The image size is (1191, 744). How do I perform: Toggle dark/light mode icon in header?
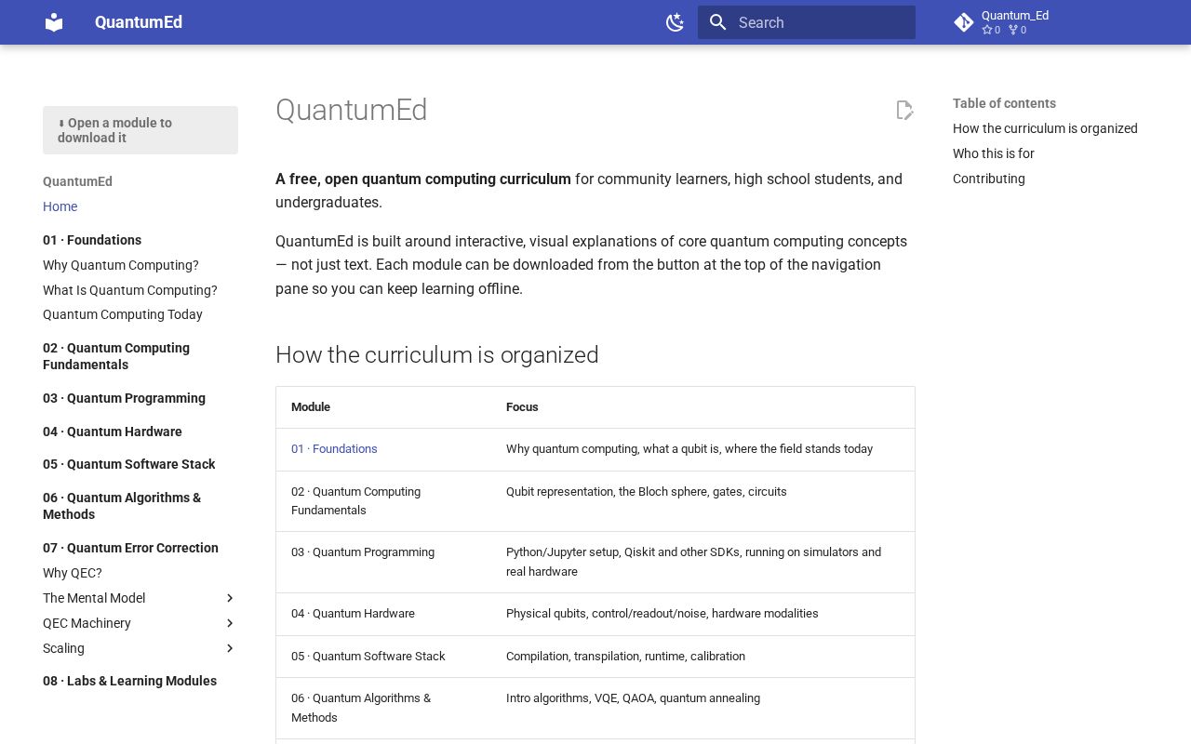[676, 22]
